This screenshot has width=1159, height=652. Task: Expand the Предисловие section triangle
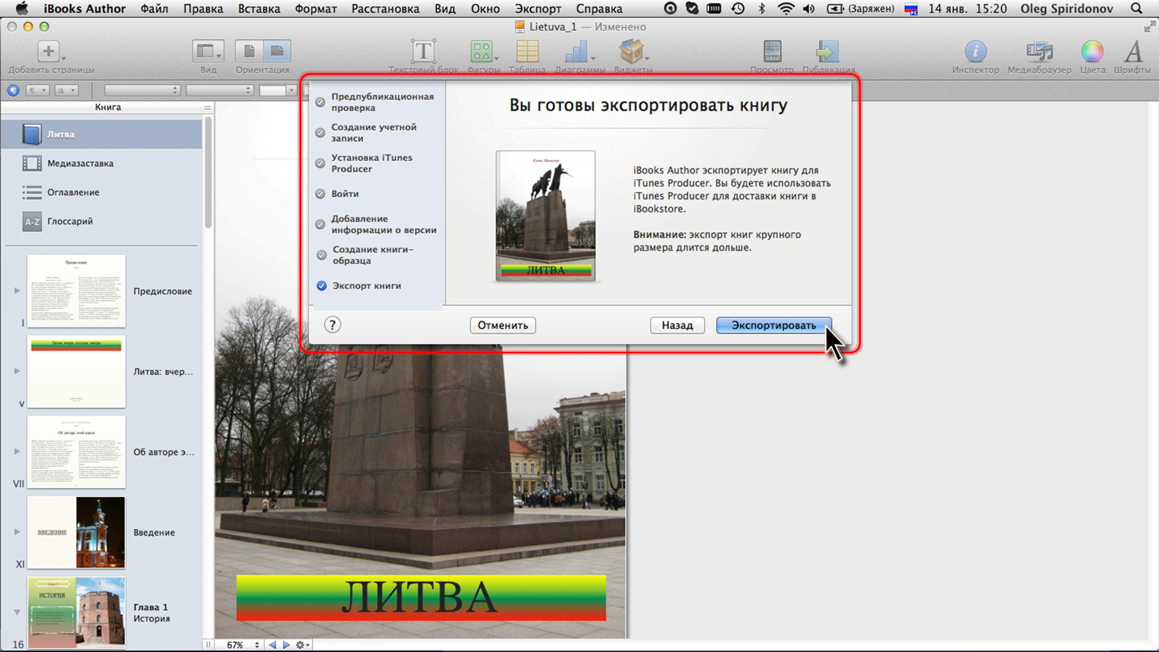coord(17,291)
